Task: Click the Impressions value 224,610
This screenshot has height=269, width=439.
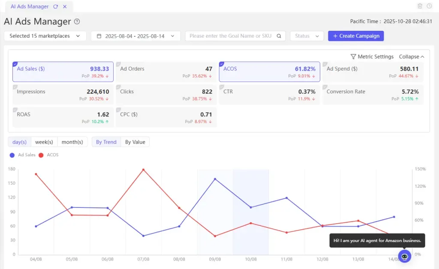Action: (x=98, y=92)
